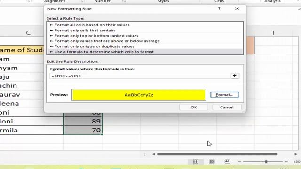The height and width of the screenshot is (169, 301).
Task: Switch to Normal view in status bar
Action: (196, 161)
